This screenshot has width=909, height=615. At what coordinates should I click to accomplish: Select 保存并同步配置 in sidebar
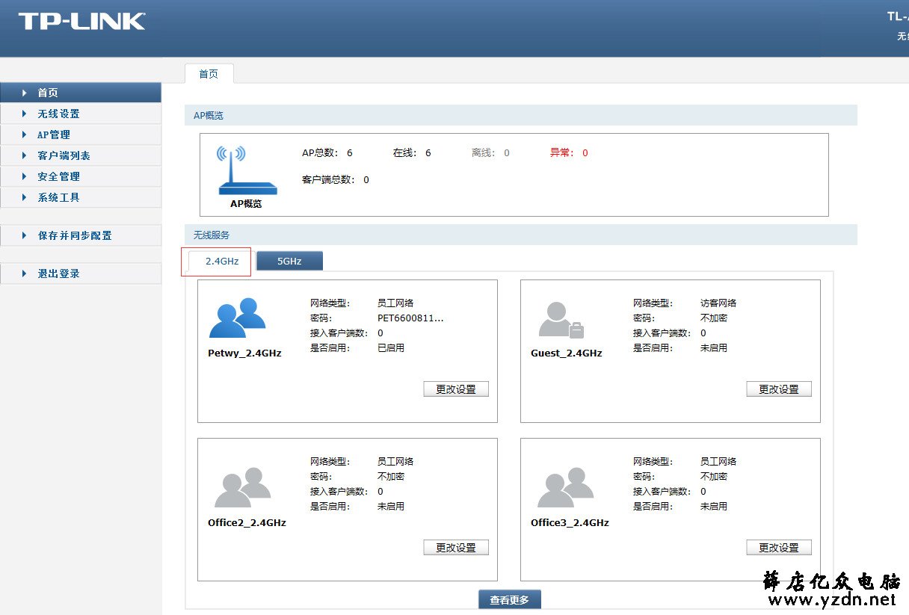coord(80,235)
